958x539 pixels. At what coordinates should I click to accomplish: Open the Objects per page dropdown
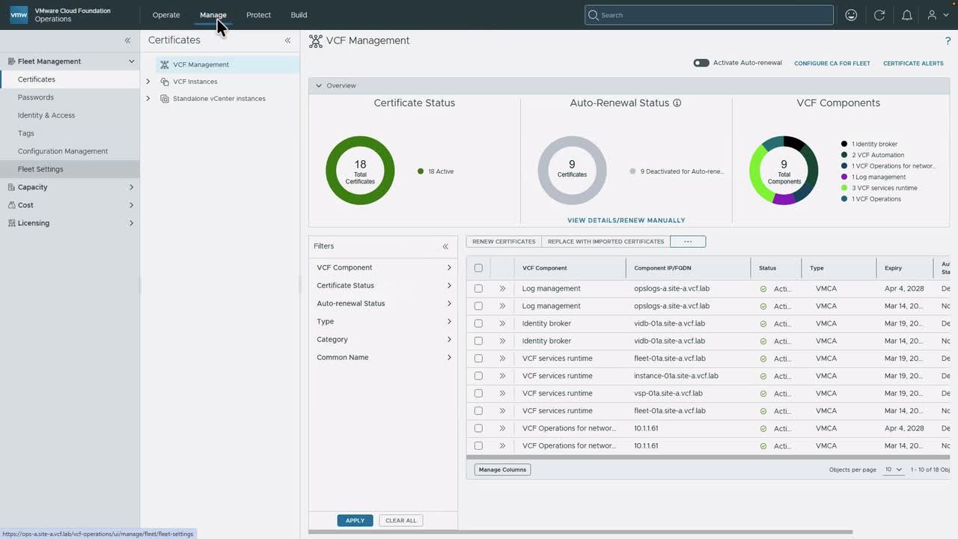894,469
